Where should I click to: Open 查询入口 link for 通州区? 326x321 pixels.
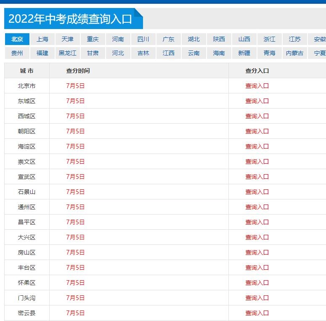pos(257,207)
